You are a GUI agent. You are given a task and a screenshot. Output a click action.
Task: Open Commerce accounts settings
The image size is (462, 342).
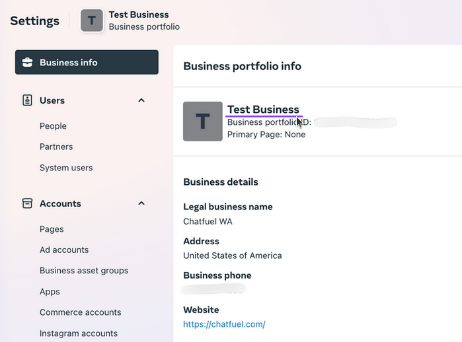80,312
